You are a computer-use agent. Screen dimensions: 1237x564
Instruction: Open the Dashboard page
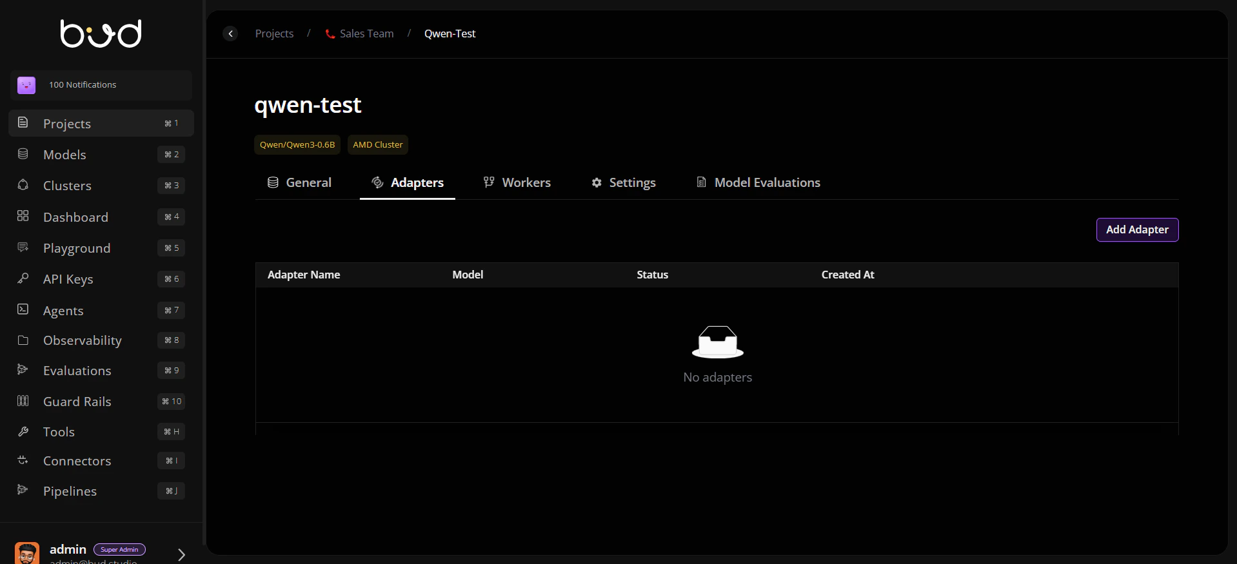[101, 217]
